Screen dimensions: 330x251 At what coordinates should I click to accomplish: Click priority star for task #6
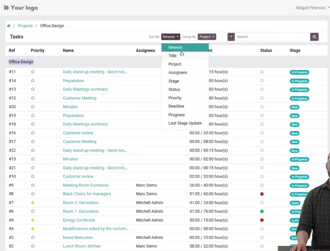pyautogui.click(x=33, y=211)
